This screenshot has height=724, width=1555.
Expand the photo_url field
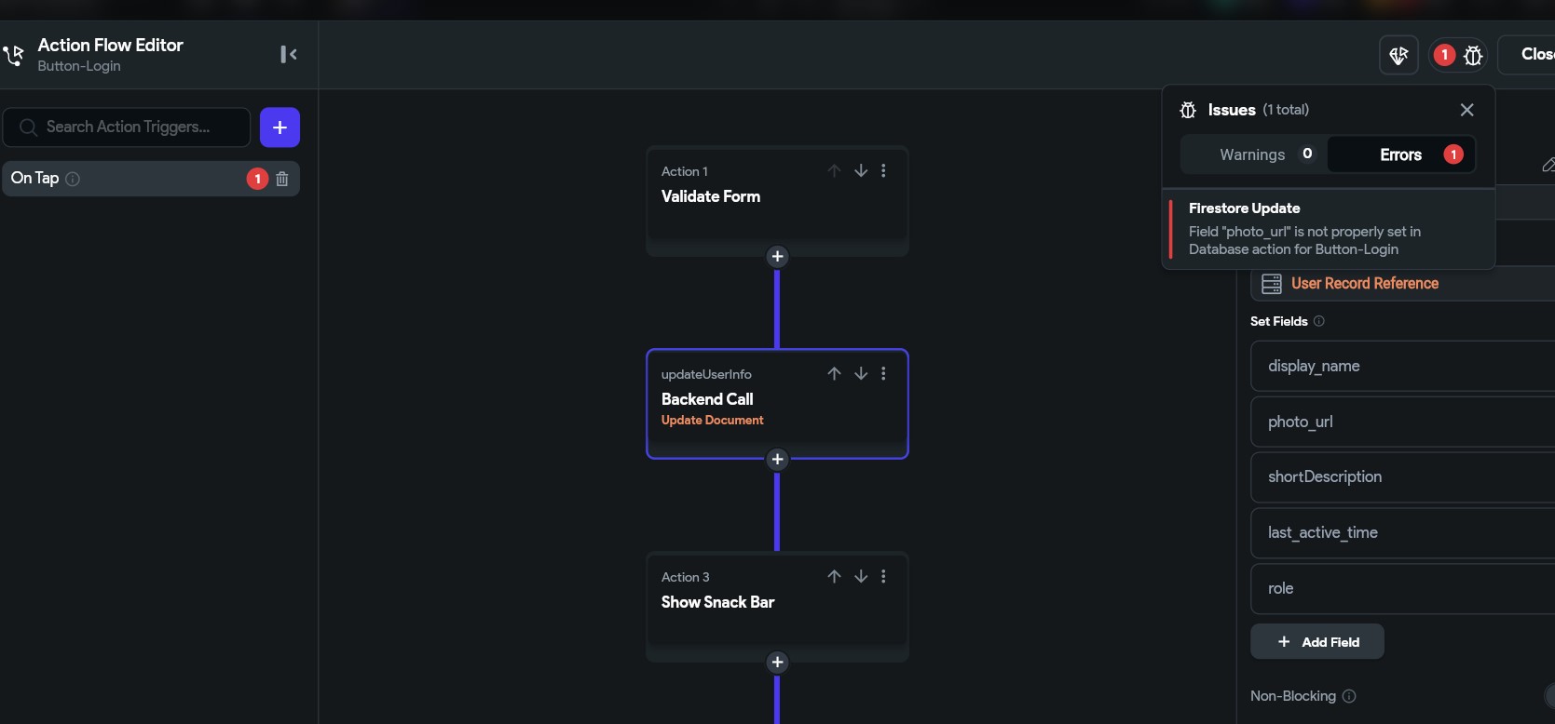click(x=1402, y=422)
